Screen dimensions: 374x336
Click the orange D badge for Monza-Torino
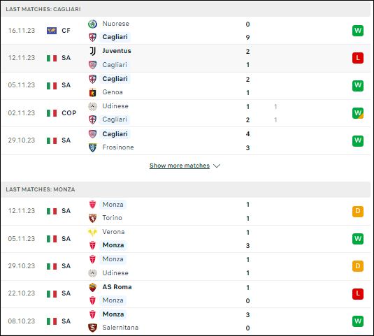[x=358, y=211]
